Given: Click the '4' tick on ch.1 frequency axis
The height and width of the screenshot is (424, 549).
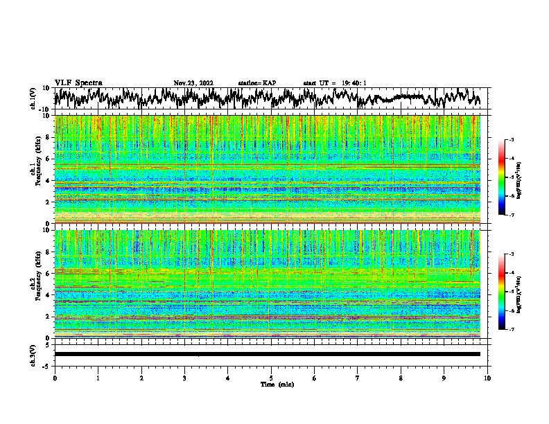Looking at the screenshot, I should pos(48,181).
